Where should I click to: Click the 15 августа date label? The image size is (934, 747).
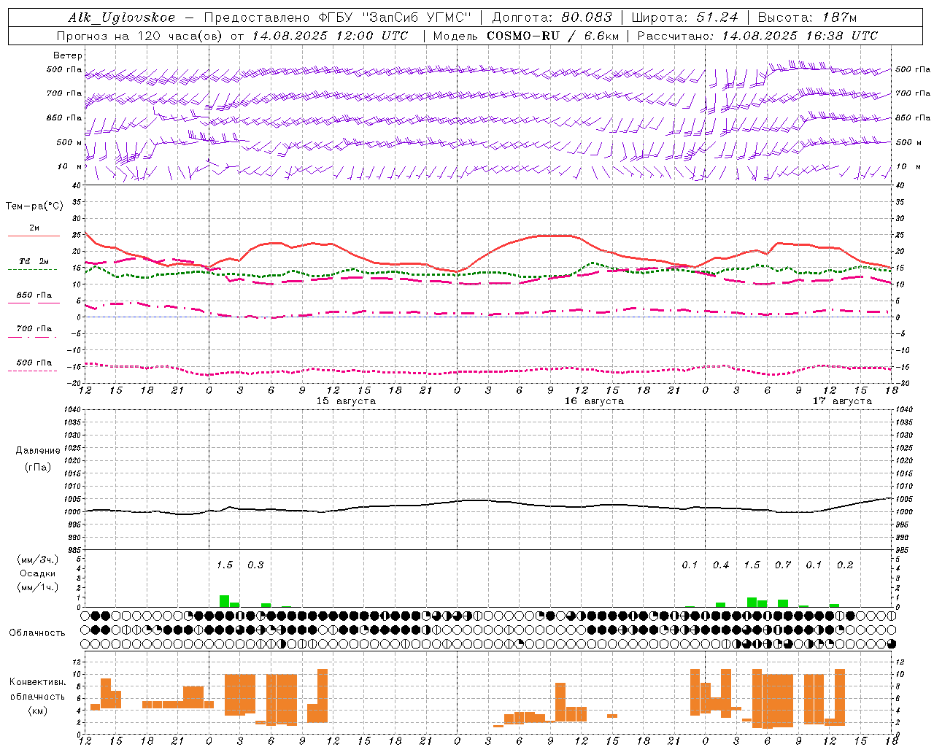346,401
